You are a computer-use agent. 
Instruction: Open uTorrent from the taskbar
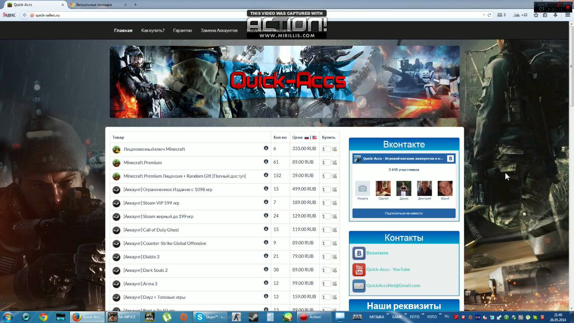[167, 317]
